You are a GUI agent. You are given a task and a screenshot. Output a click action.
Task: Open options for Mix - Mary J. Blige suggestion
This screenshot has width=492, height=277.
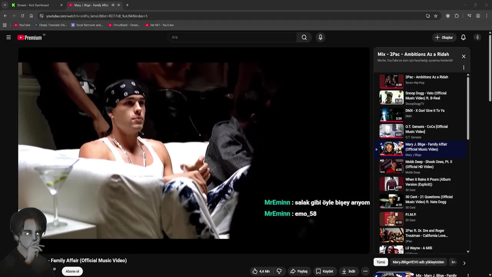coord(468,275)
